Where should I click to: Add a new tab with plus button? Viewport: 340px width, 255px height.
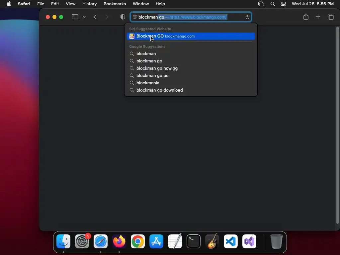coord(318,17)
